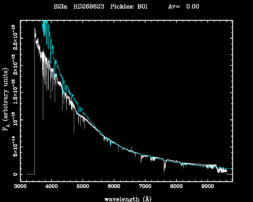
Task: Click the 4000 tick label on x-axis
Action: click(51, 187)
